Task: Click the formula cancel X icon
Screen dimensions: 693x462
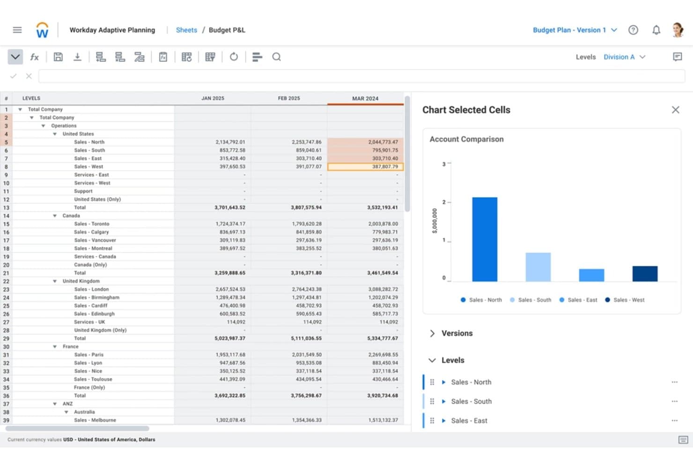Action: (x=29, y=76)
